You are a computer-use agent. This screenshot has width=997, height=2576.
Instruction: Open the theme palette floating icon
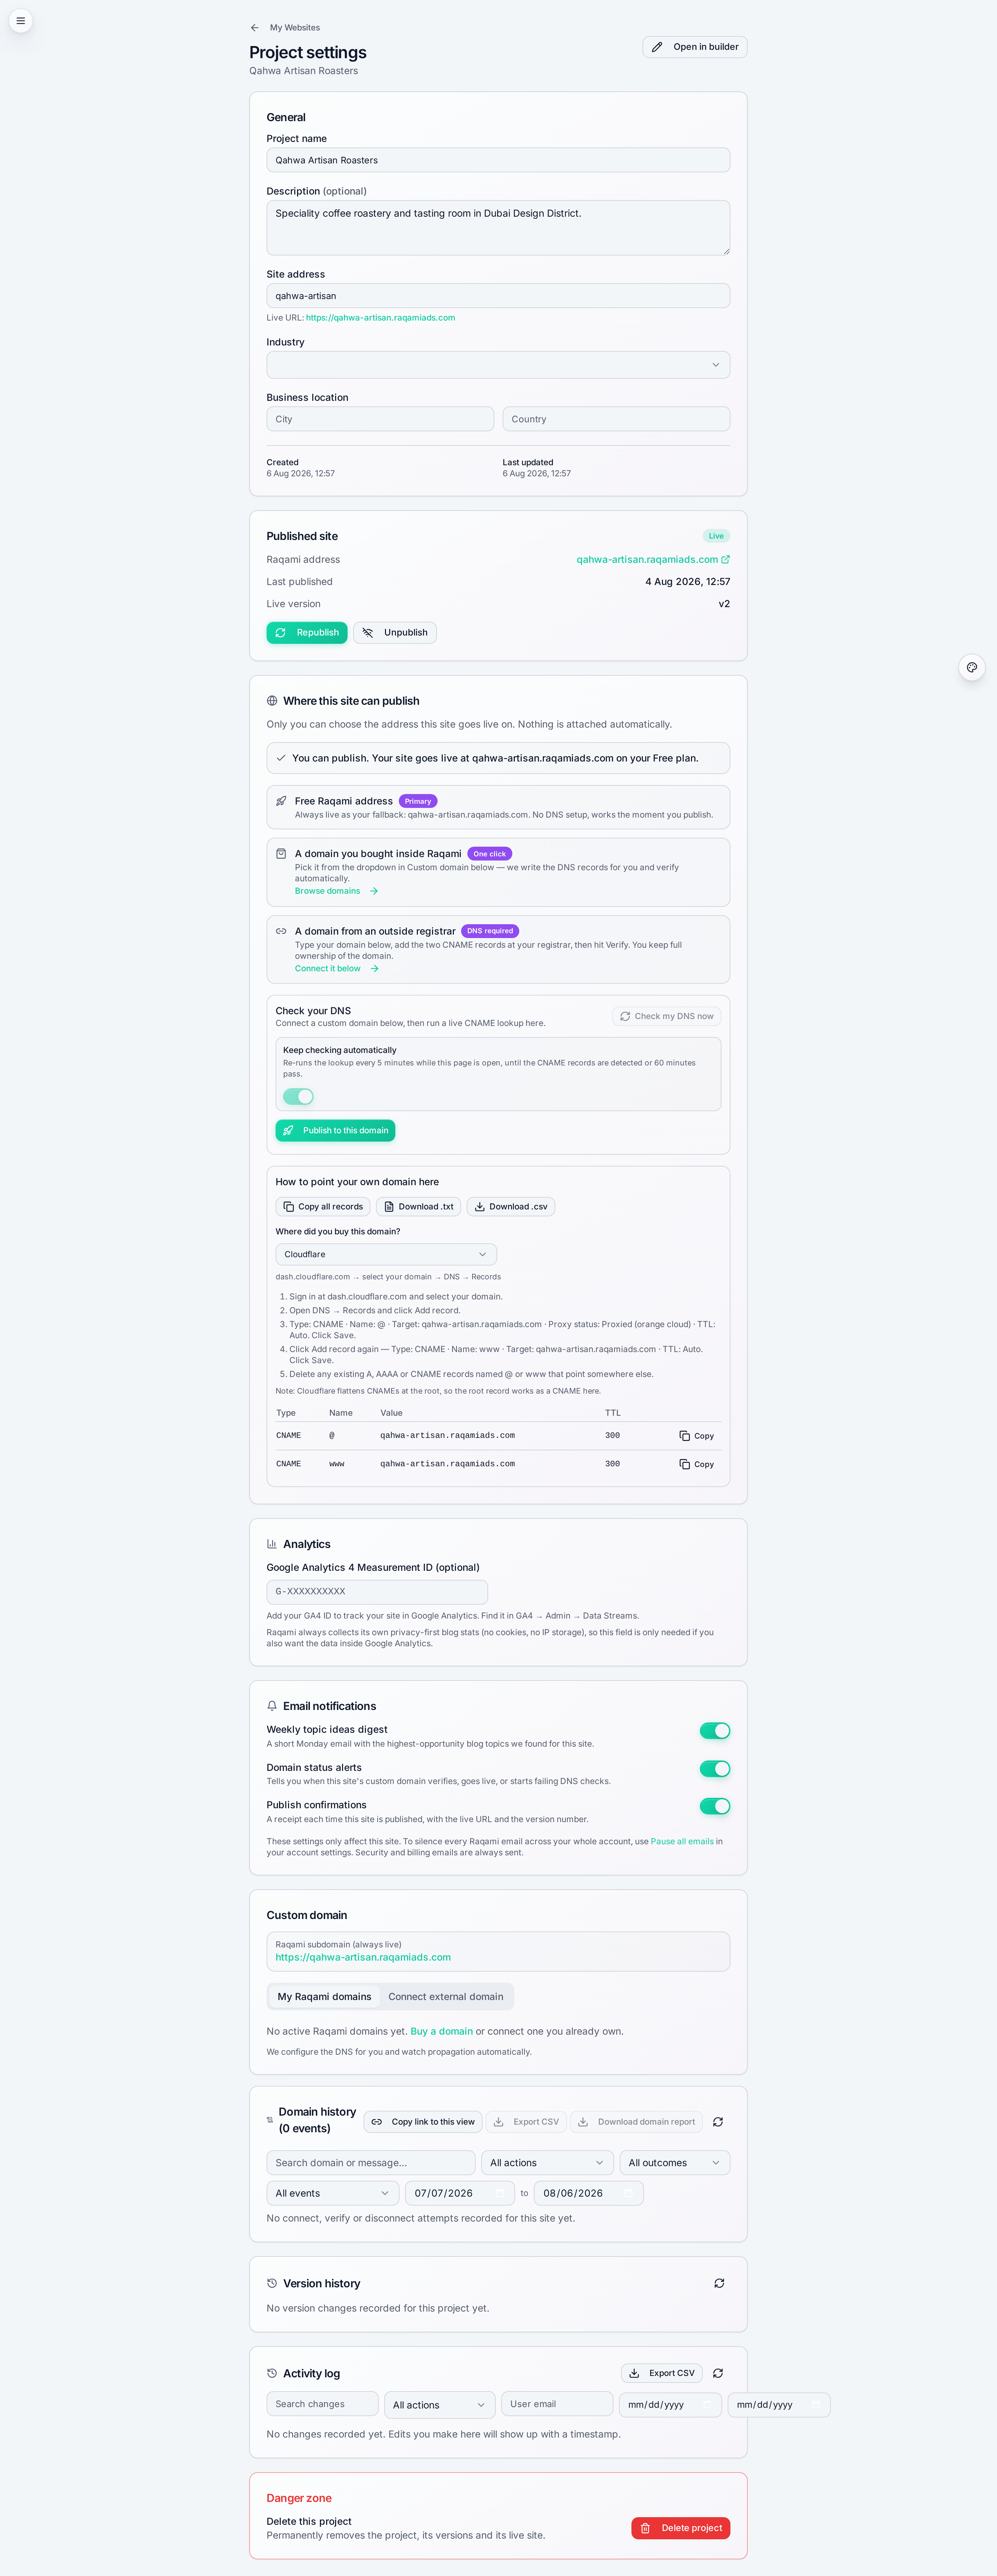pyautogui.click(x=971, y=667)
